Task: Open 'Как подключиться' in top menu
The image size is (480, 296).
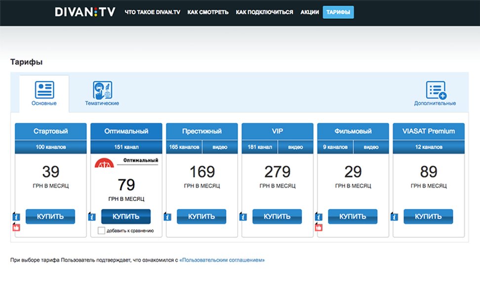Action: click(x=264, y=12)
